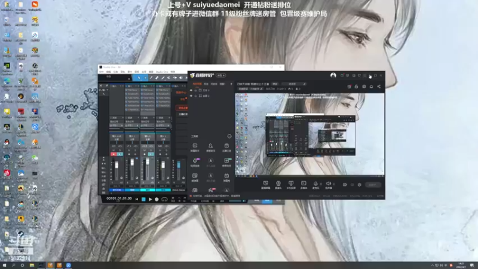Open the Windows Start menu
This screenshot has width=478, height=269.
[4, 265]
